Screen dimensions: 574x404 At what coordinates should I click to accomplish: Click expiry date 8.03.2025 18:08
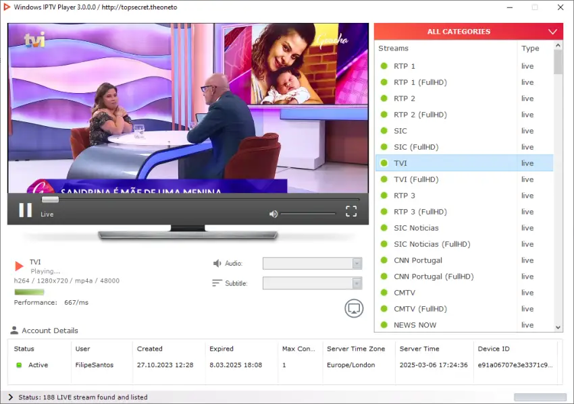pyautogui.click(x=236, y=365)
